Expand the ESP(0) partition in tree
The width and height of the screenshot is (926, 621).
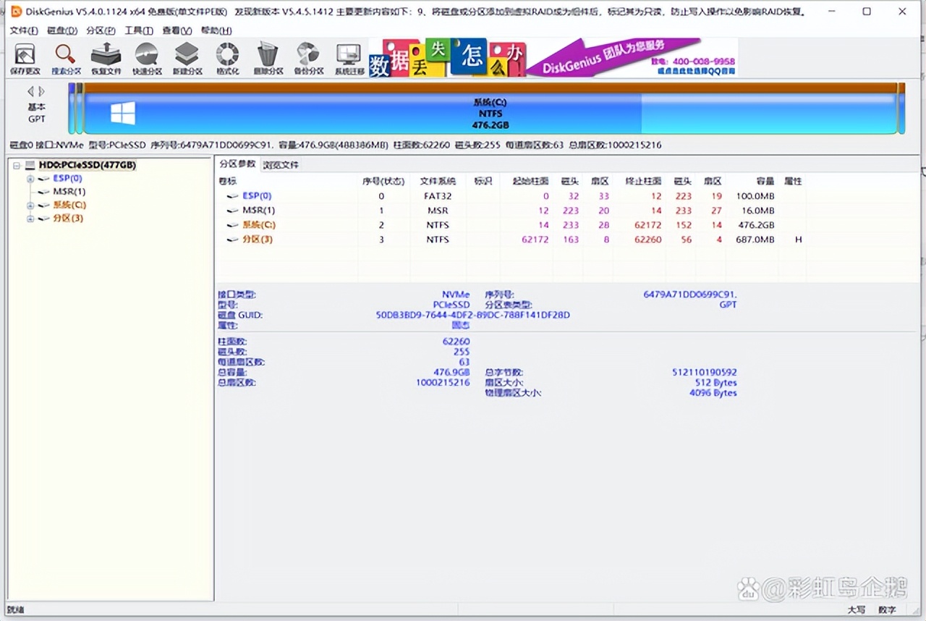click(30, 179)
